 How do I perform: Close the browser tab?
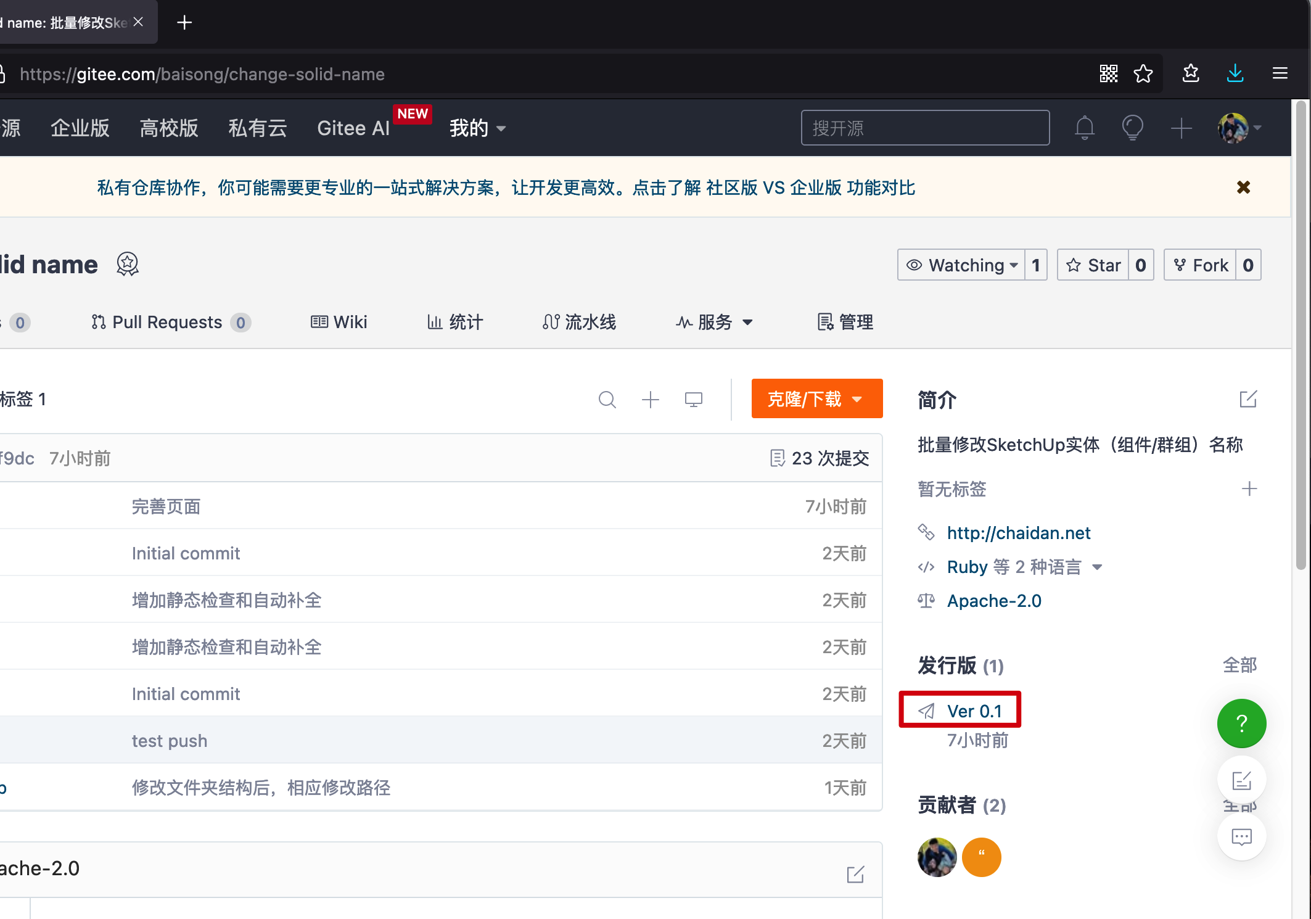click(138, 22)
